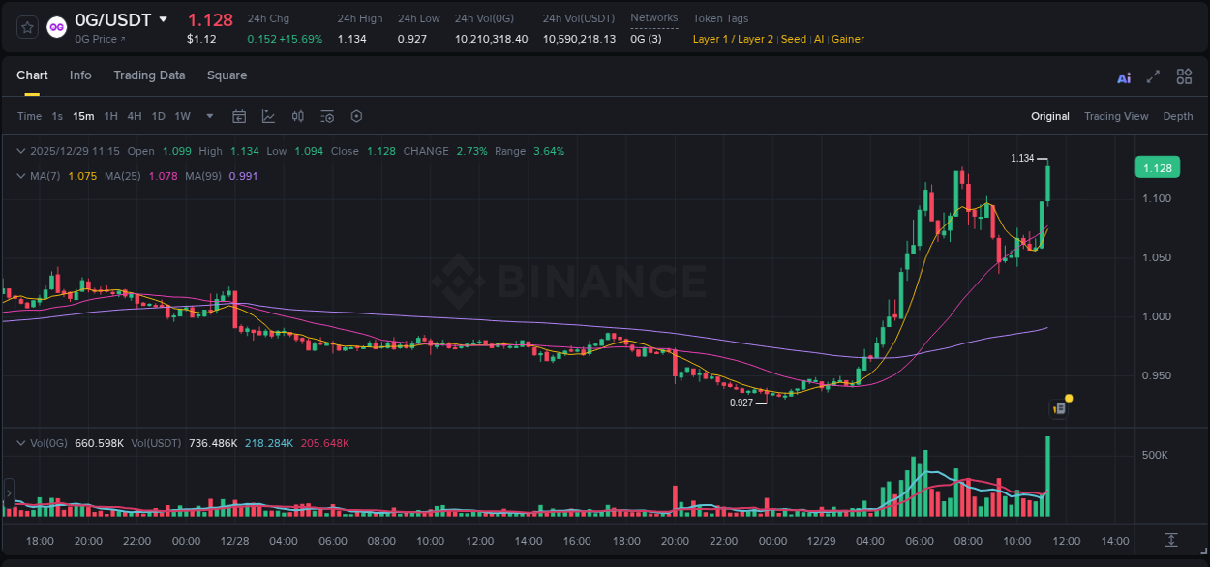Open the widgets layout grid icon
1210x567 pixels.
pos(1184,76)
